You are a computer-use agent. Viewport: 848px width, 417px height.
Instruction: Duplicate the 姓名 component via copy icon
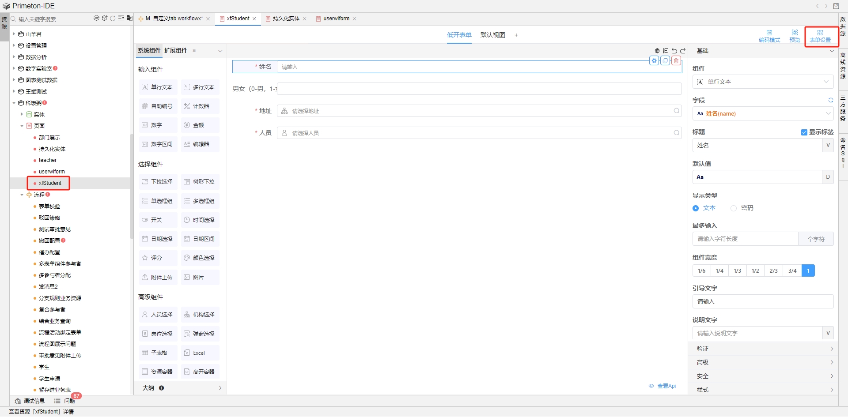665,61
